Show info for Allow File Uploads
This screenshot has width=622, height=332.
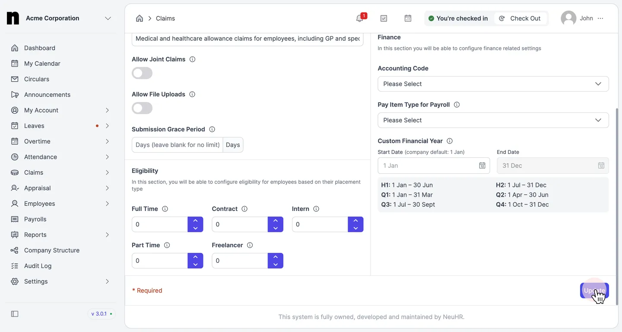click(x=192, y=94)
